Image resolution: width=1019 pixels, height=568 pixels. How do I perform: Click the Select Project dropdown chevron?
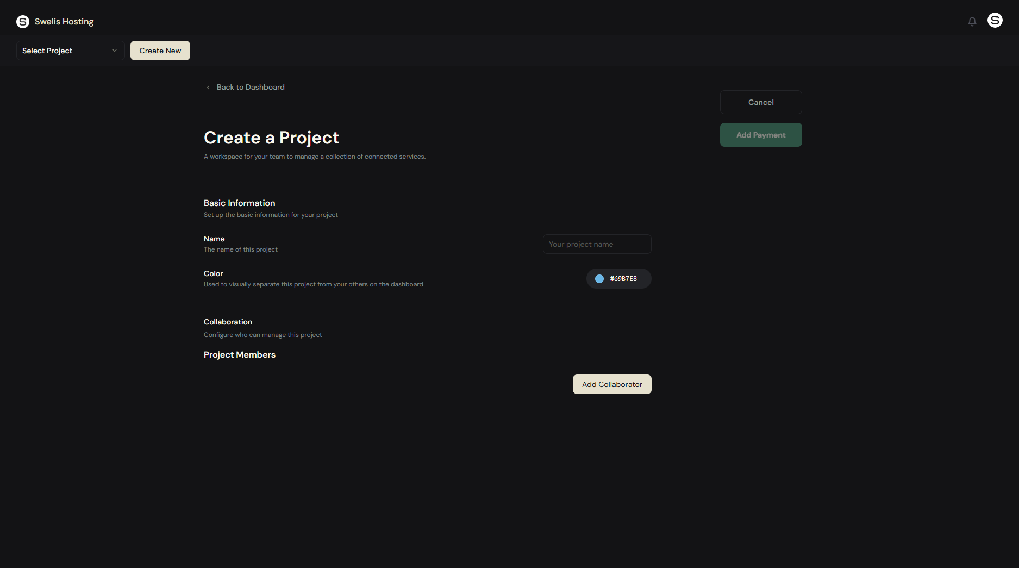click(115, 51)
